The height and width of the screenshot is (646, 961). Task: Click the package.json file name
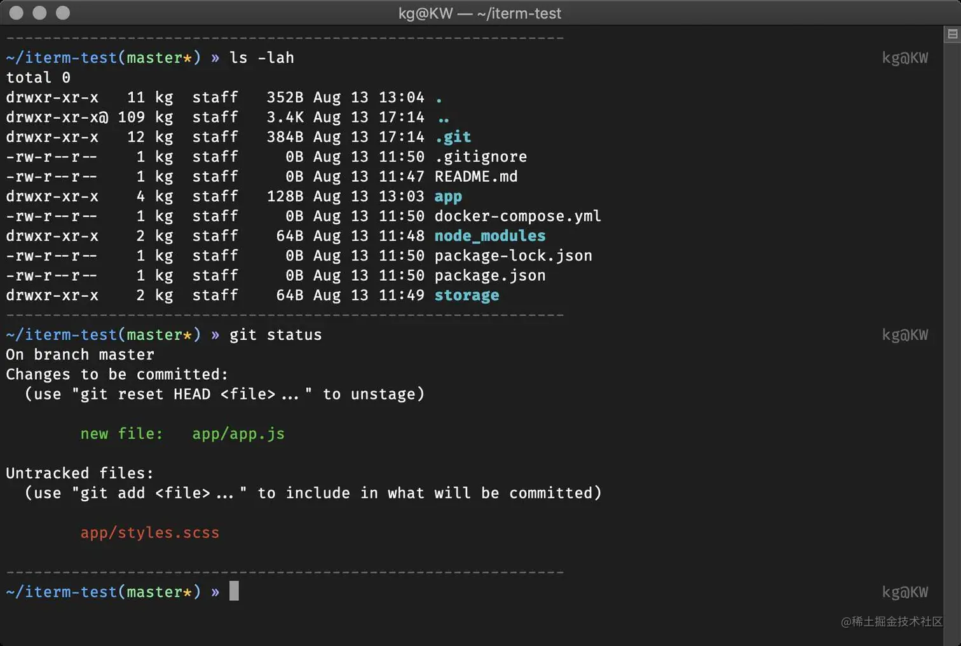(x=489, y=275)
